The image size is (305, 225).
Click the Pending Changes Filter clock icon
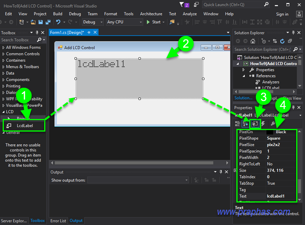[264, 41]
